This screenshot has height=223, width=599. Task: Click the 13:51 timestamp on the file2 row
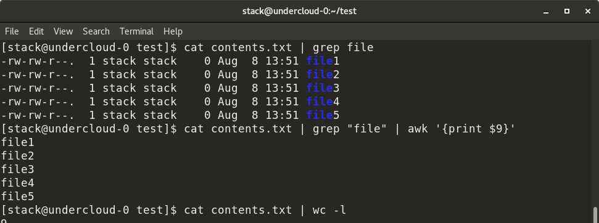282,75
